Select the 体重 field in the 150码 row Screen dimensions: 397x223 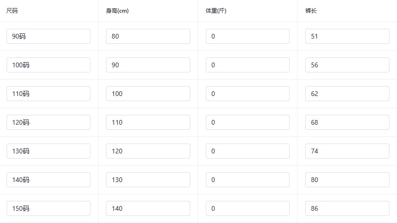(248, 208)
